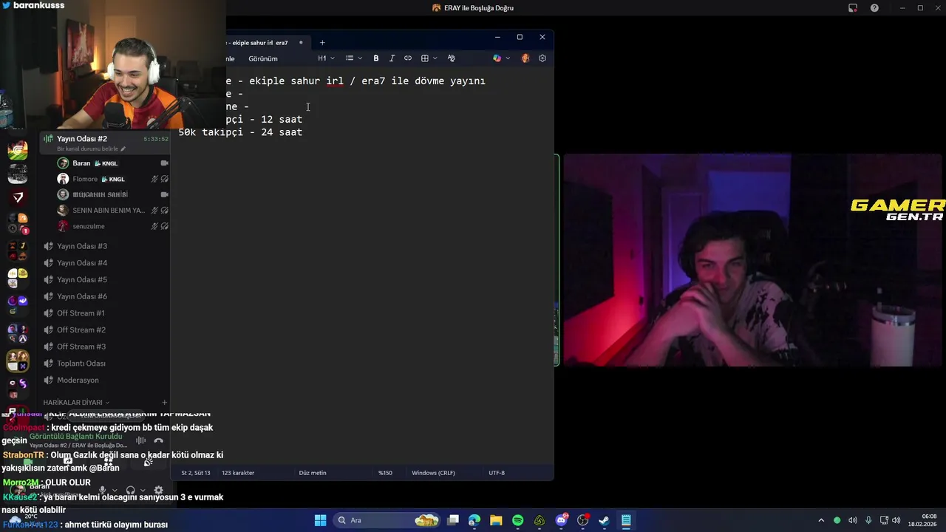
Task: Select user SENIN ABIN BENIM YA... in channel
Action: 107,211
